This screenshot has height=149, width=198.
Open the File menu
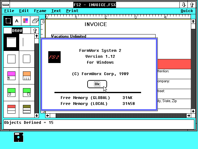tap(9, 11)
